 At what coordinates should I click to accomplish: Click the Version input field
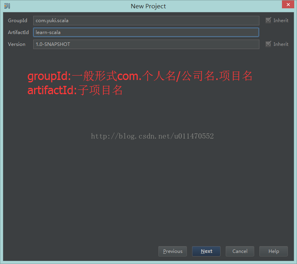click(x=146, y=44)
